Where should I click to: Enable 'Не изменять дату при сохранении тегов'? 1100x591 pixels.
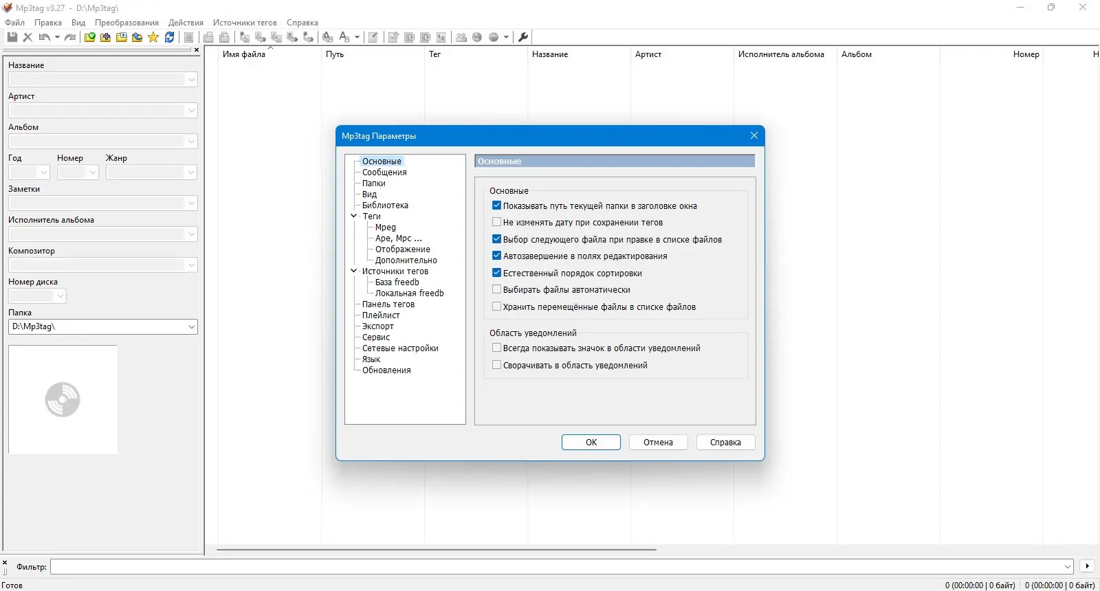click(496, 222)
